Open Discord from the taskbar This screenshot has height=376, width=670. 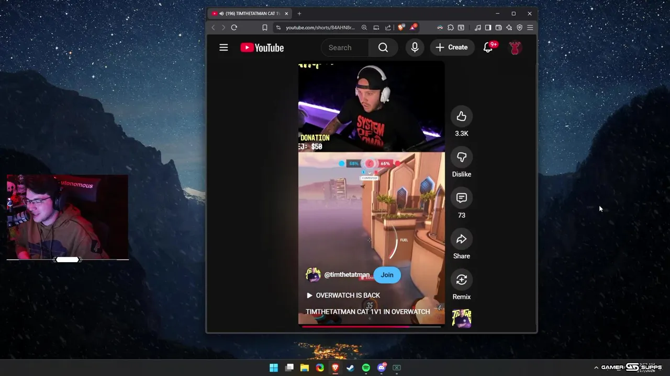(x=382, y=368)
